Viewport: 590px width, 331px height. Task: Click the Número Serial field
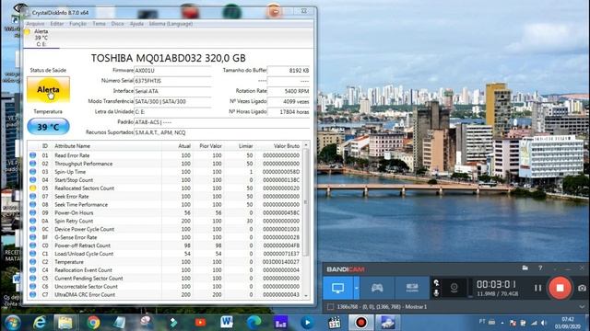click(172, 81)
